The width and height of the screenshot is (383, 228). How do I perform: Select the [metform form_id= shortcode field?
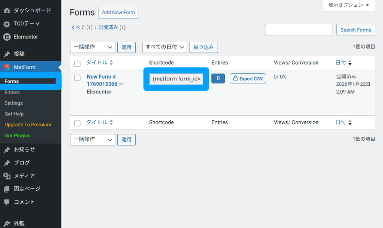[x=176, y=79]
